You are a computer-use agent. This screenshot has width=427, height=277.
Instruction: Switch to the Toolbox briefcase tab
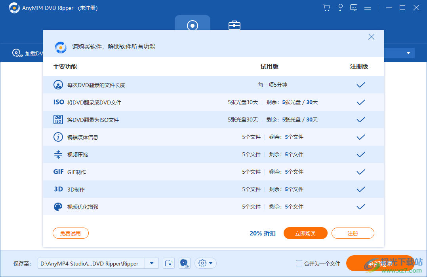pos(234,25)
